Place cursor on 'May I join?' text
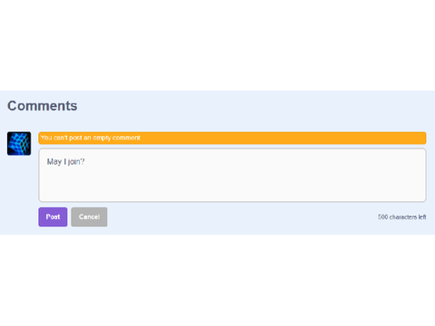Screen dimensions: 435x326 coord(66,162)
